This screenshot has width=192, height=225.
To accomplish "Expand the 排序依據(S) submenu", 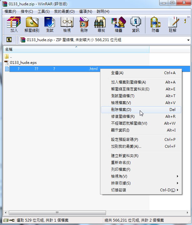I will 141,183.
